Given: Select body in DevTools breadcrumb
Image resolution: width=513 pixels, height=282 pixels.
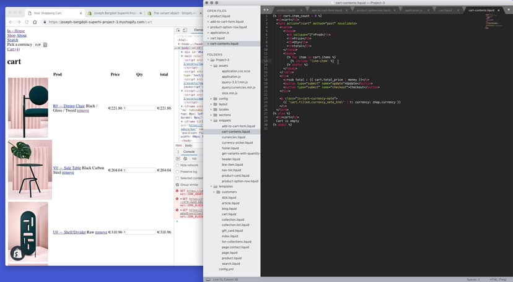Looking at the screenshot, I should pos(188,145).
